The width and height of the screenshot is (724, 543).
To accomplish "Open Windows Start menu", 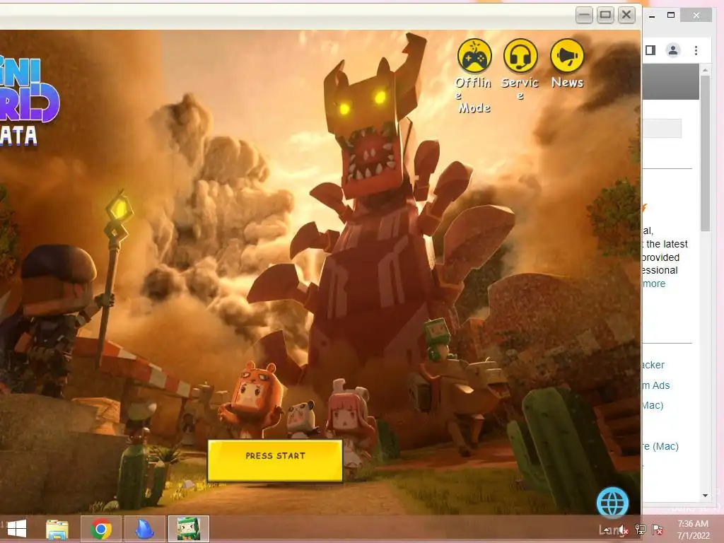I will pyautogui.click(x=17, y=529).
